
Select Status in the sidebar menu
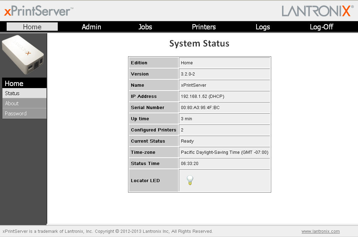(24, 93)
